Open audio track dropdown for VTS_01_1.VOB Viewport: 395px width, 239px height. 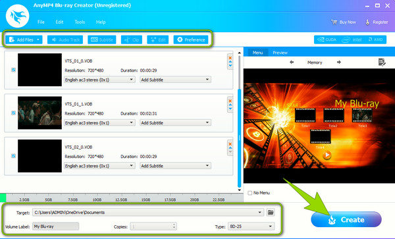99,122
